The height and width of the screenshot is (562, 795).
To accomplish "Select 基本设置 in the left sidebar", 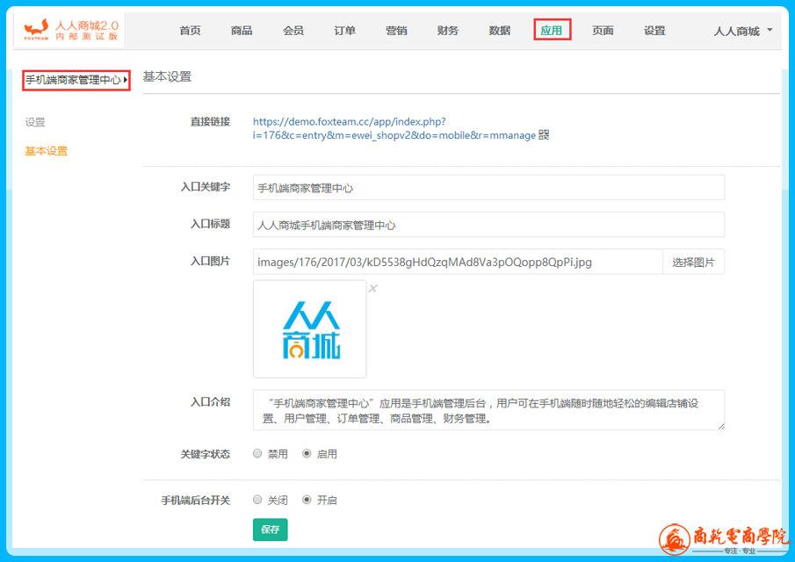I will point(47,151).
